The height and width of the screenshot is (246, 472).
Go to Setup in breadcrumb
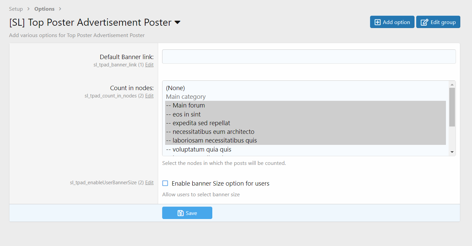[16, 9]
